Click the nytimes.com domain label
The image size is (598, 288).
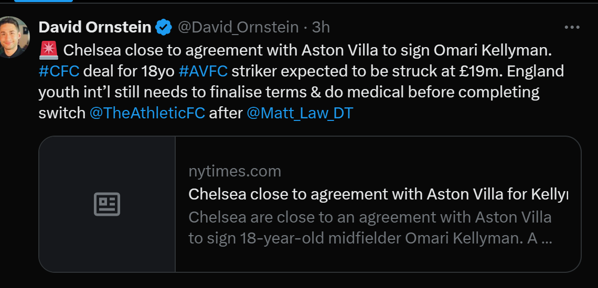pyautogui.click(x=234, y=171)
